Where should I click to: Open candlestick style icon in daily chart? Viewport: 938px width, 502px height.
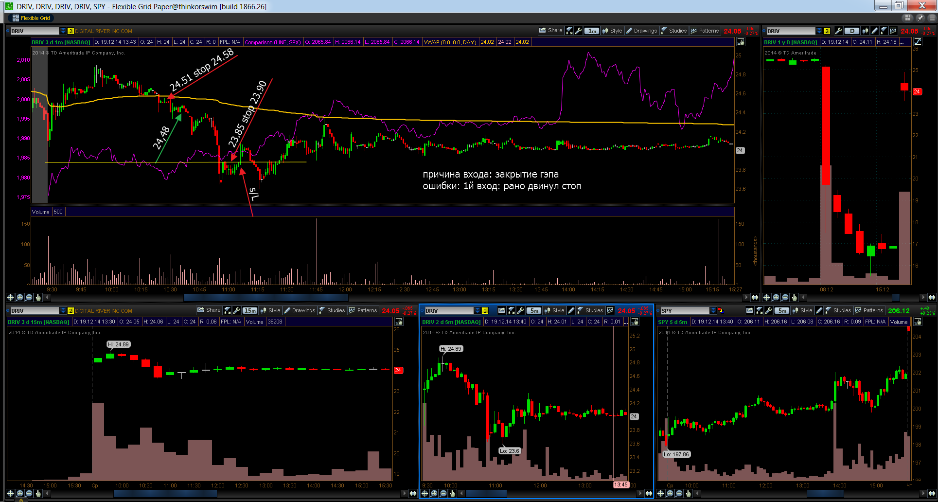(x=865, y=31)
